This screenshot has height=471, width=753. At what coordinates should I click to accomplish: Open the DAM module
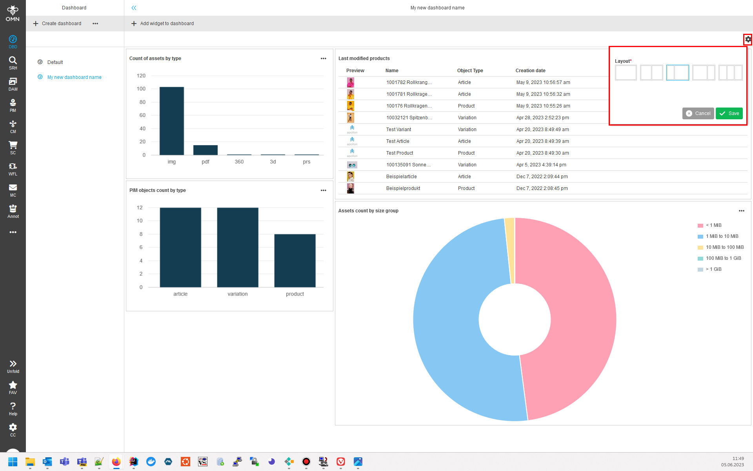coord(13,84)
